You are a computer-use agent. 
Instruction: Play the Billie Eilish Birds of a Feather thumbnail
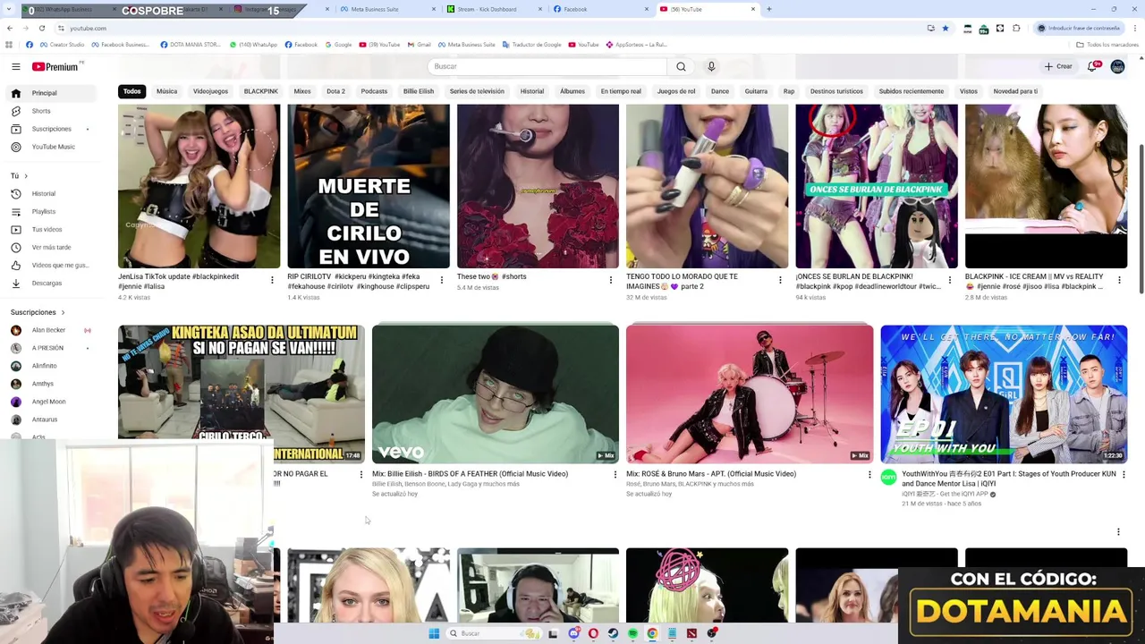(x=496, y=394)
